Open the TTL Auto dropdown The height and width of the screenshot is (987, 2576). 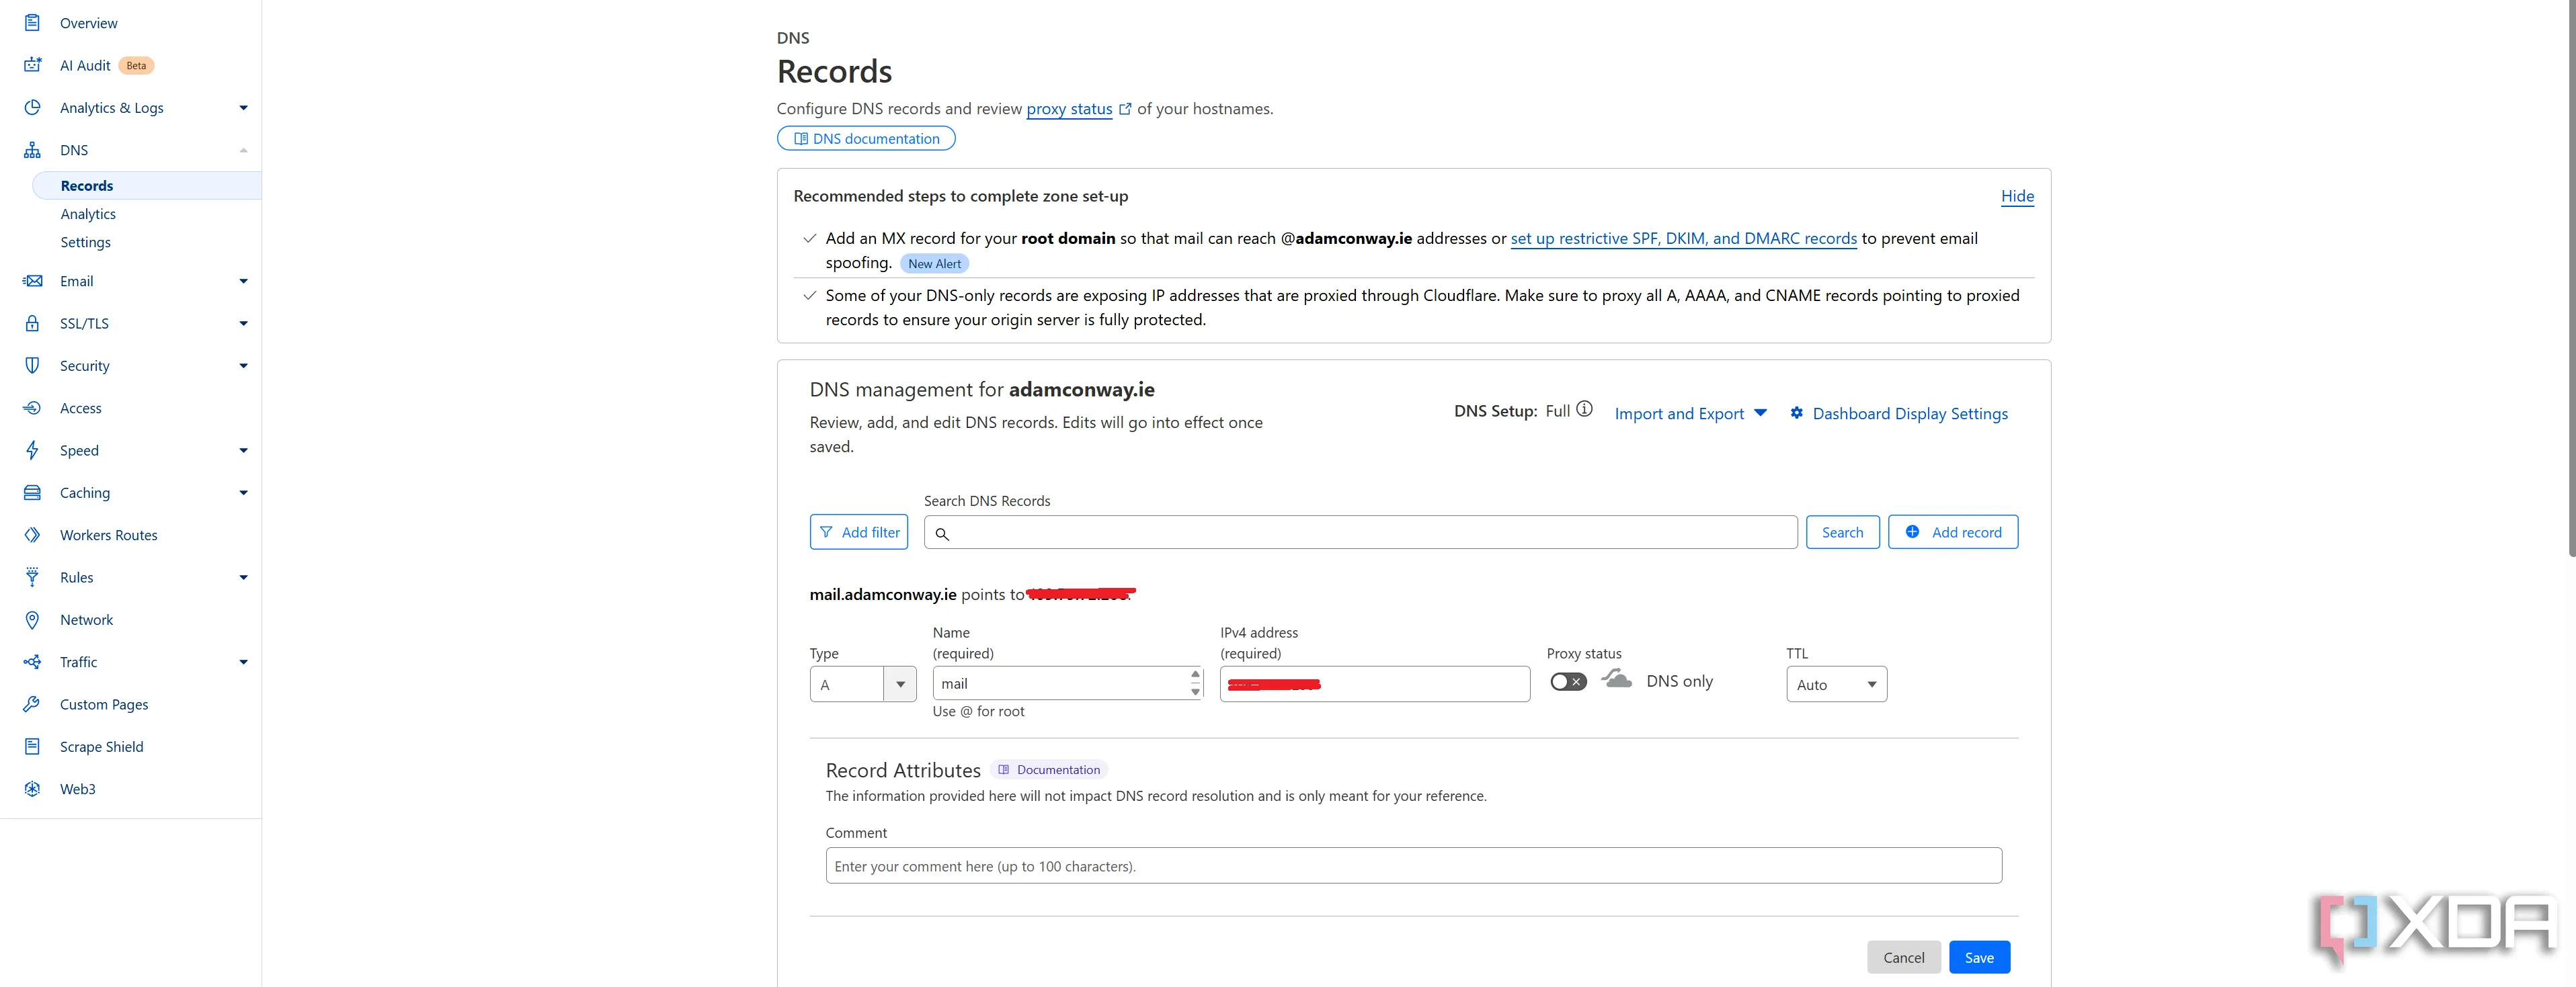[x=1836, y=684]
